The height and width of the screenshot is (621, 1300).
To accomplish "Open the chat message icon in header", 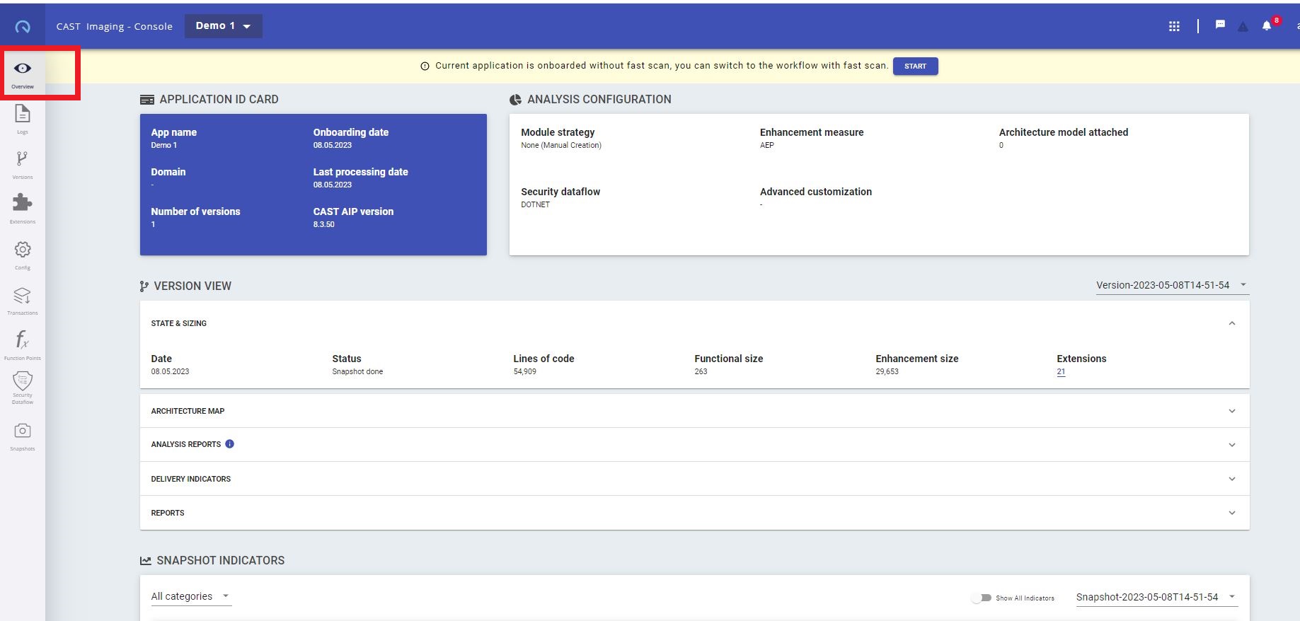I will [1220, 25].
